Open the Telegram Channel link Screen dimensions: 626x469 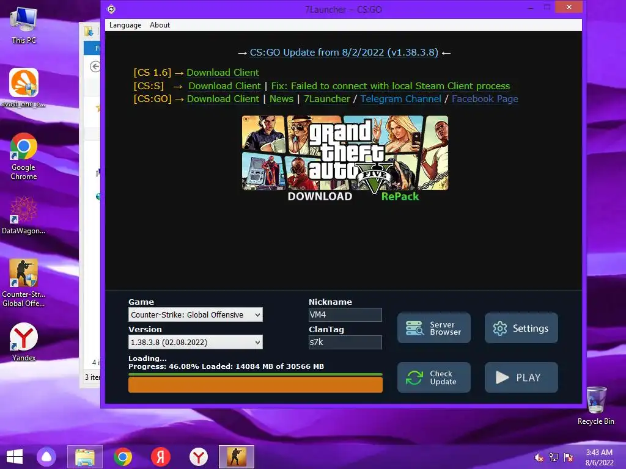click(401, 99)
